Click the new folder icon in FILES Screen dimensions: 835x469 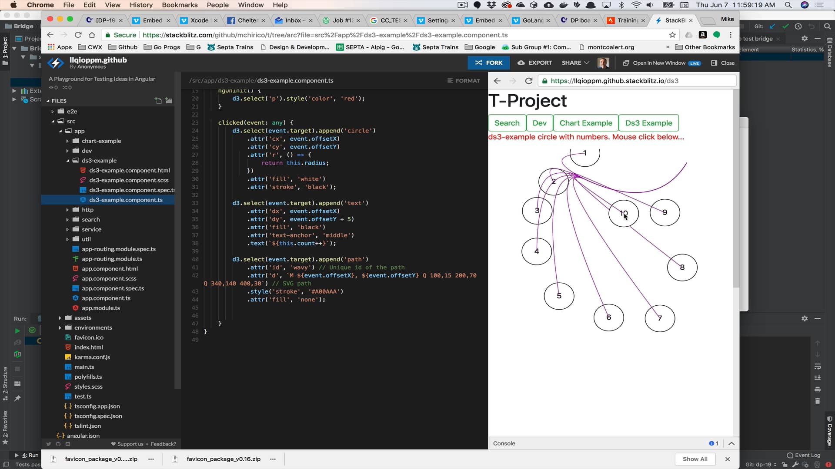tap(169, 101)
